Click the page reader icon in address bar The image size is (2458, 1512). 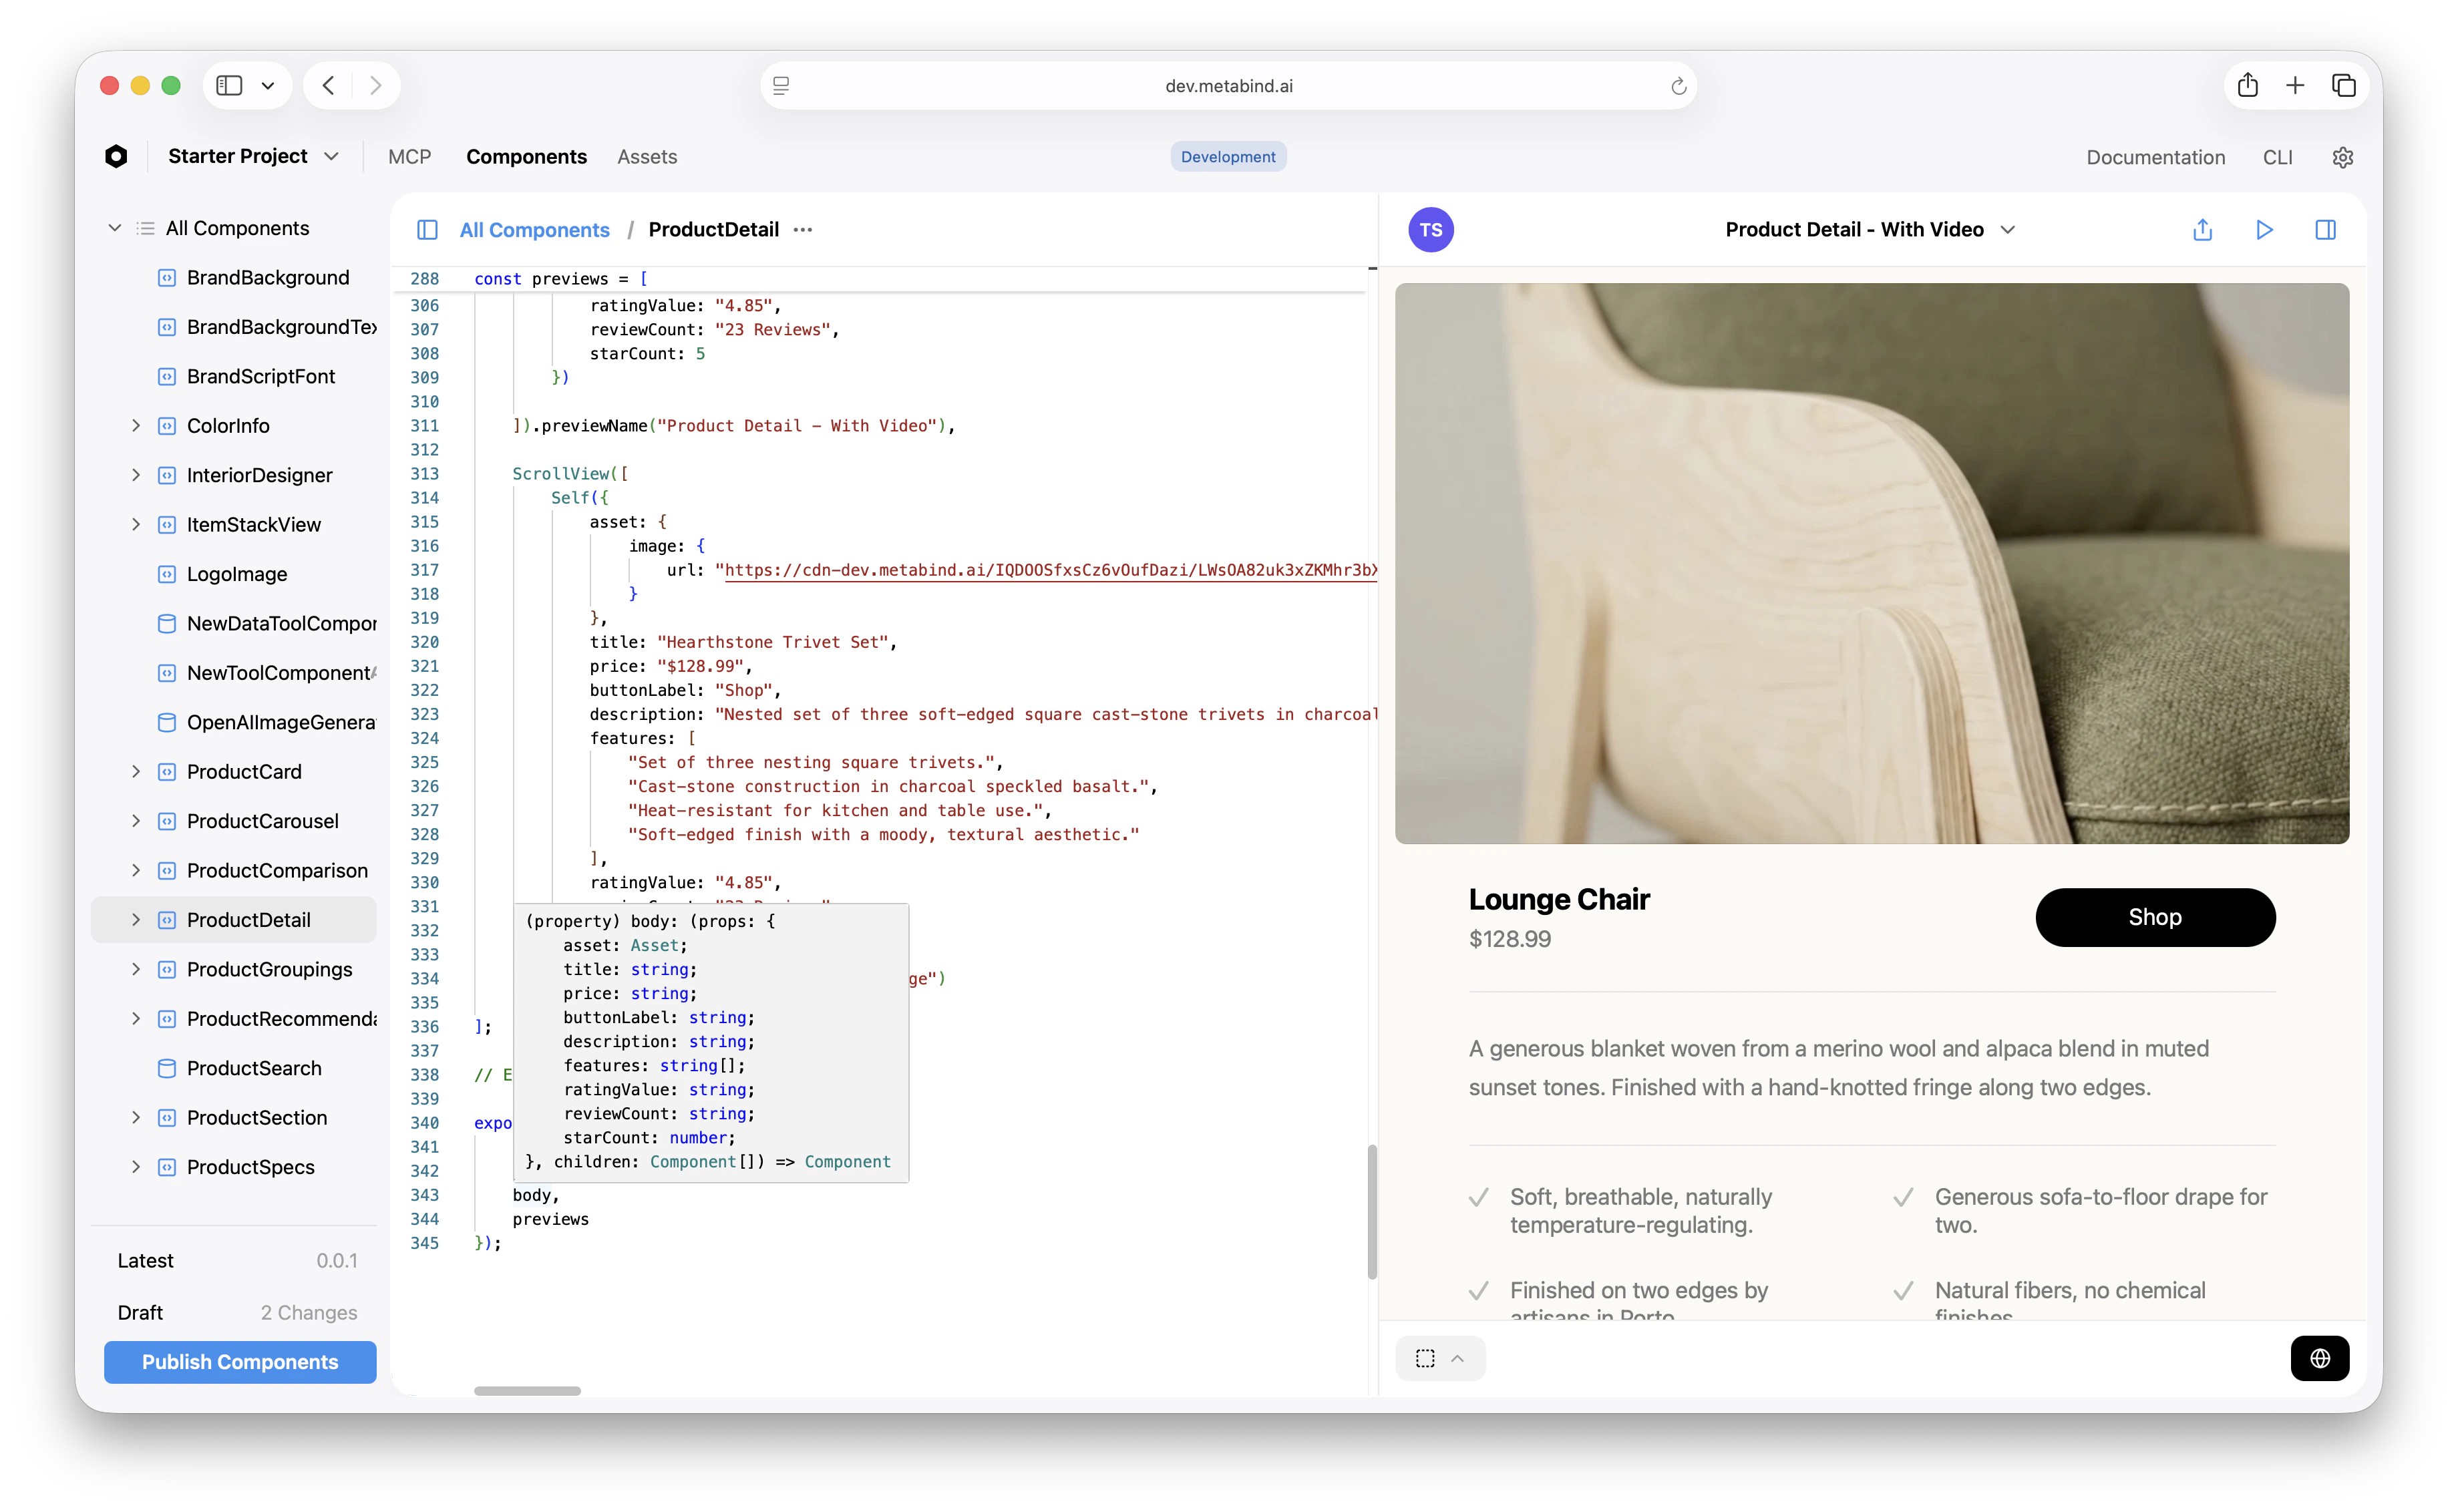coord(781,86)
